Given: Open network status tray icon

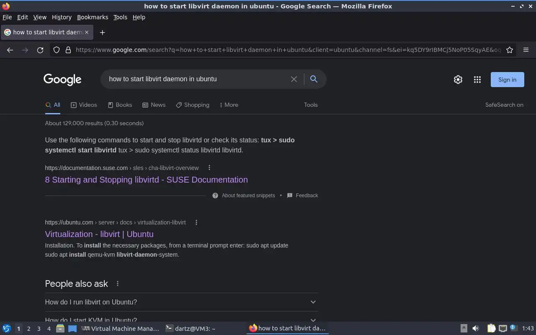Looking at the screenshot, I should tap(503, 328).
